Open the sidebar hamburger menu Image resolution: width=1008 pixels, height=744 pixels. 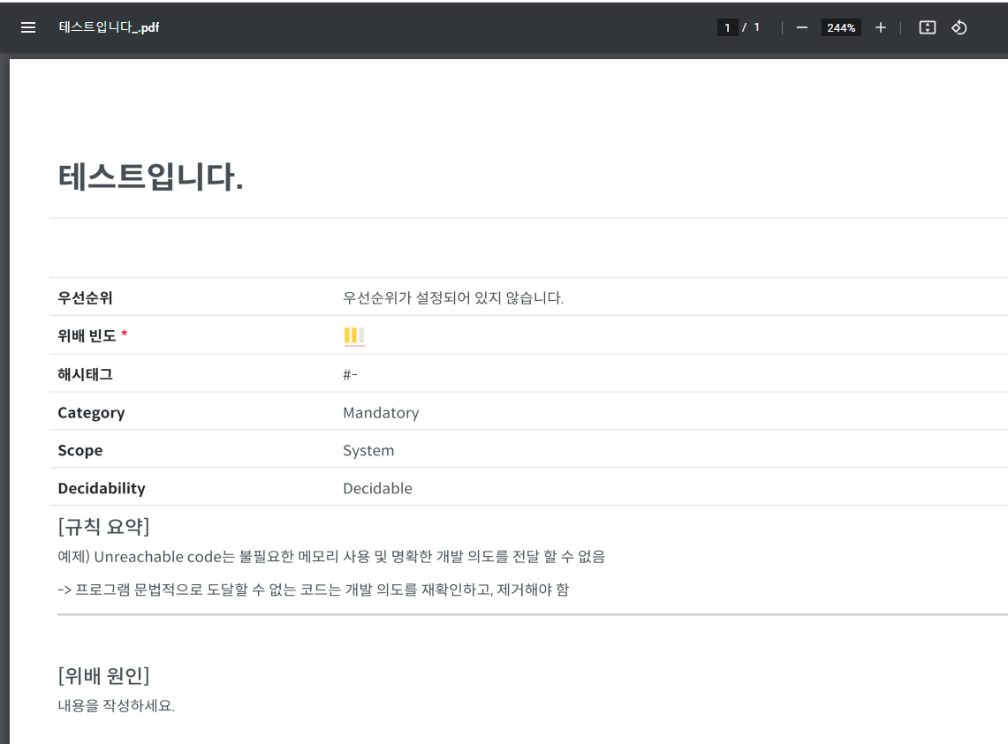click(28, 27)
